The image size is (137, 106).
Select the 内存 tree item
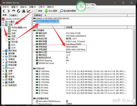(x=13, y=36)
